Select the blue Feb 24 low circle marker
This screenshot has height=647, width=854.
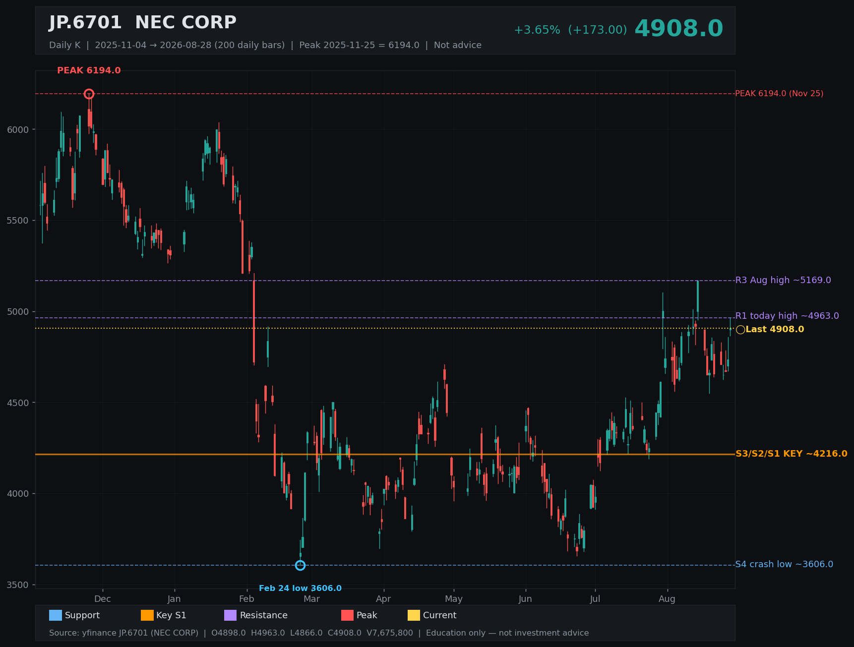tap(300, 565)
